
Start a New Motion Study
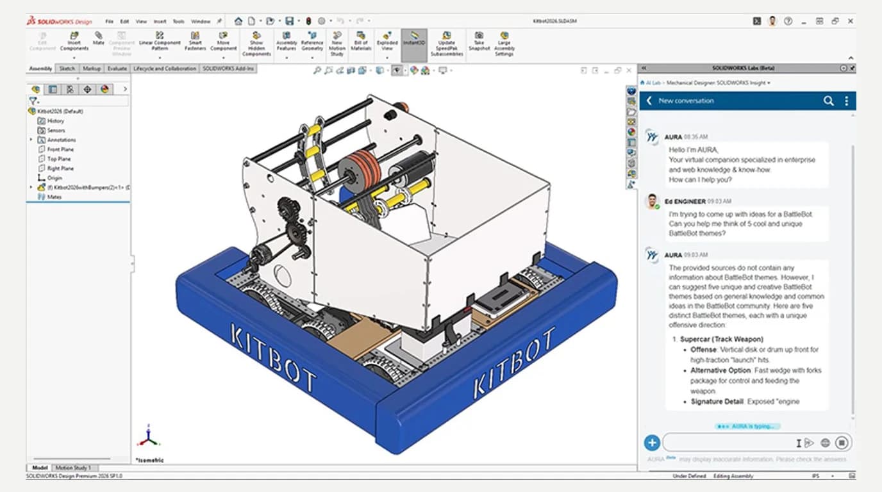(337, 44)
